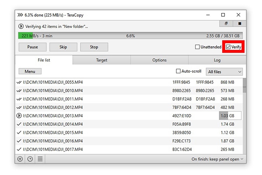Open the Log tab

[217, 60]
